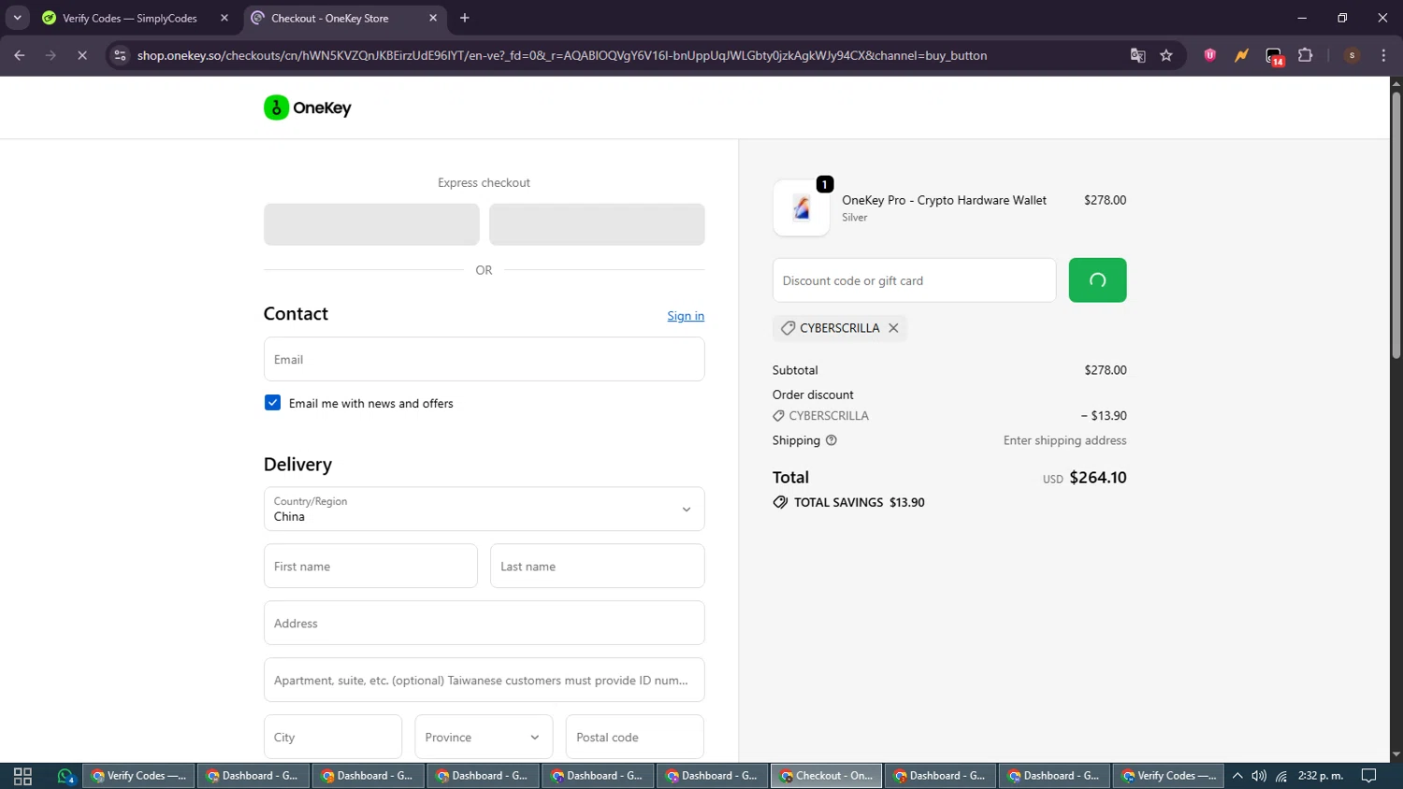Click the 2:32 p. m. clock
Image resolution: width=1403 pixels, height=789 pixels.
1320,776
